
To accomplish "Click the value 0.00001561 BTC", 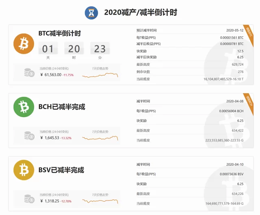I will pos(232,38).
